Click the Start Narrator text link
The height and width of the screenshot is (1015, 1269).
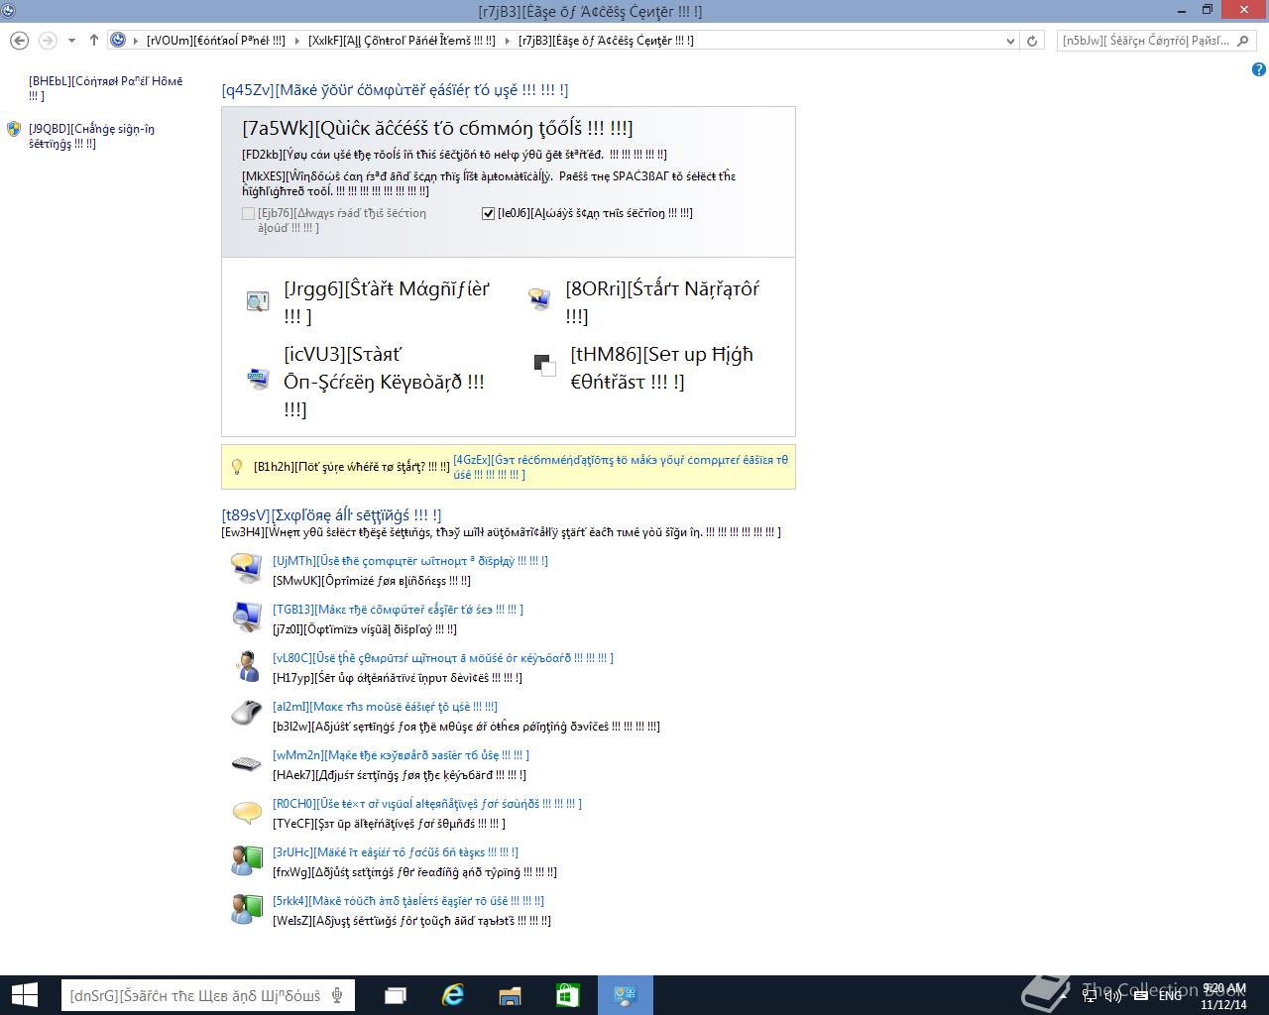662,302
